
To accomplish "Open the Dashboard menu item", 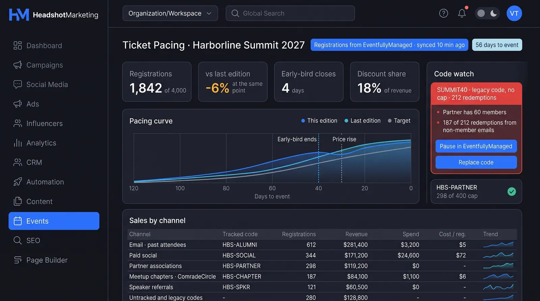I will point(54,46).
